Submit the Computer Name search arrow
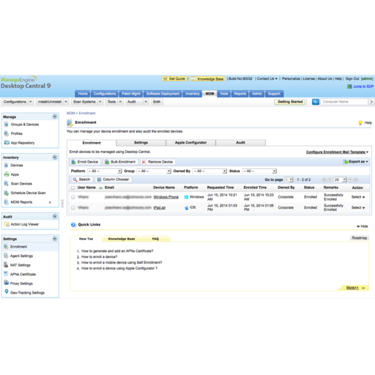This screenshot has height=375, width=375. [371, 102]
